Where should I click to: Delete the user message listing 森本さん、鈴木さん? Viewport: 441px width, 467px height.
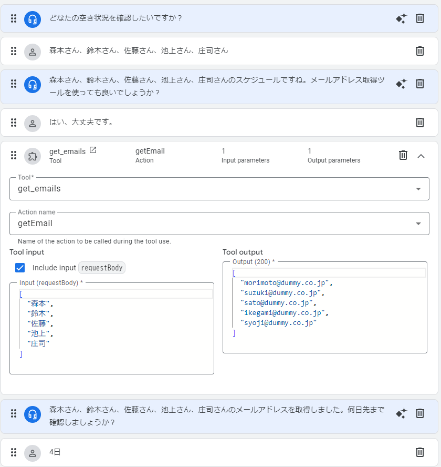point(419,51)
